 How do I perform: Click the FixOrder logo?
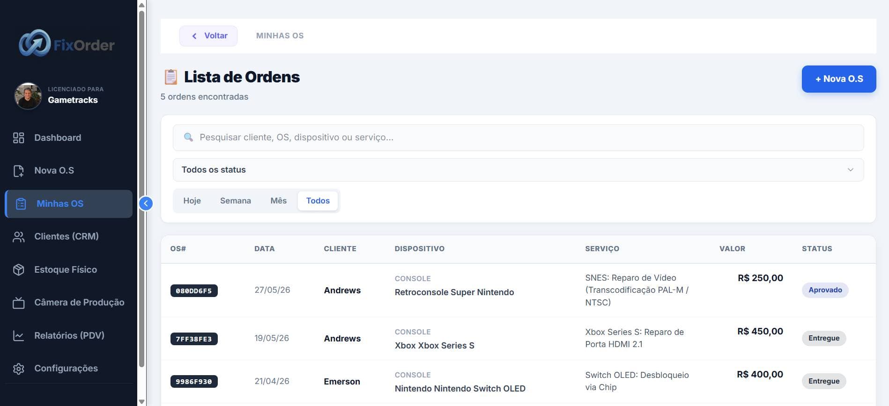pyautogui.click(x=67, y=43)
